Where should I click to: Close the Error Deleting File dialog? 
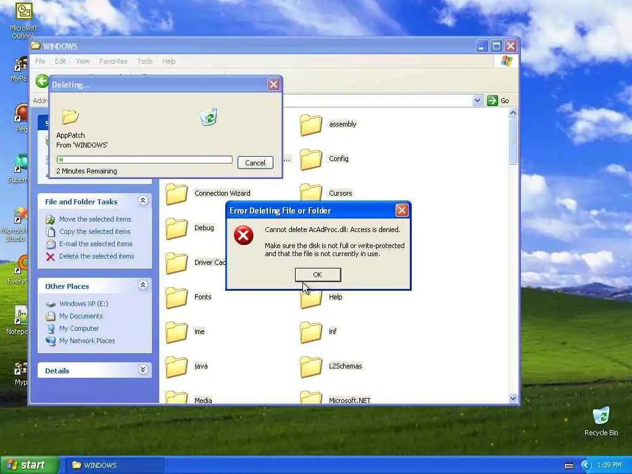402,210
